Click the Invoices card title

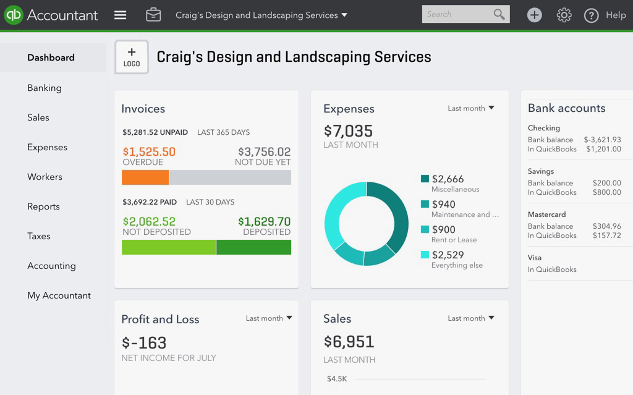point(143,109)
